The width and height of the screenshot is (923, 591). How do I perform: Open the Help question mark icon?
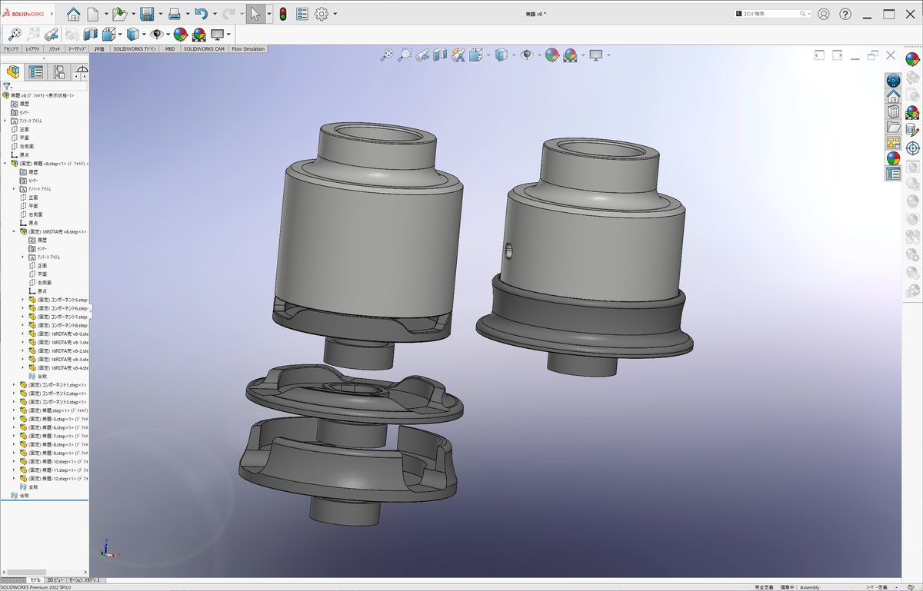click(845, 14)
